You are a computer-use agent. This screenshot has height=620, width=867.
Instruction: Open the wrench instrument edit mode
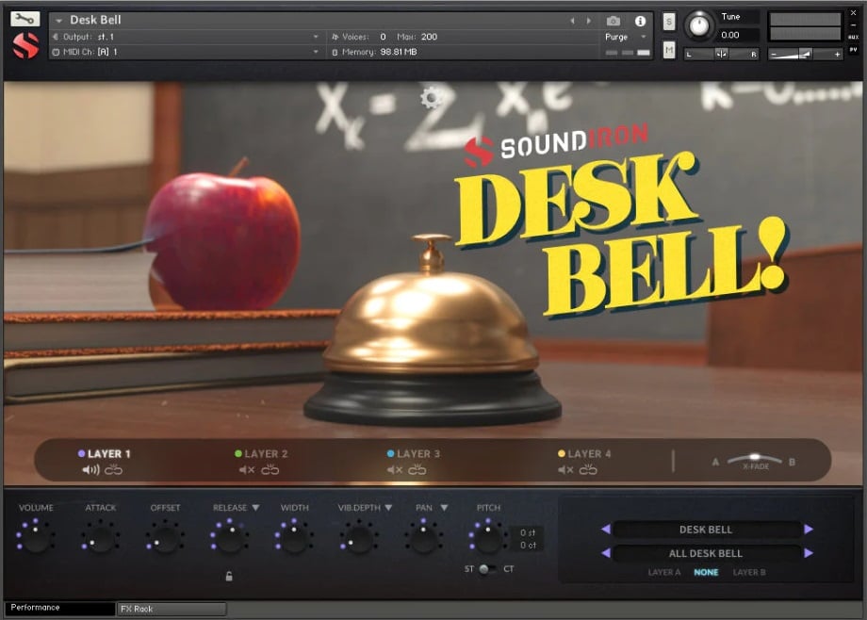click(x=25, y=19)
